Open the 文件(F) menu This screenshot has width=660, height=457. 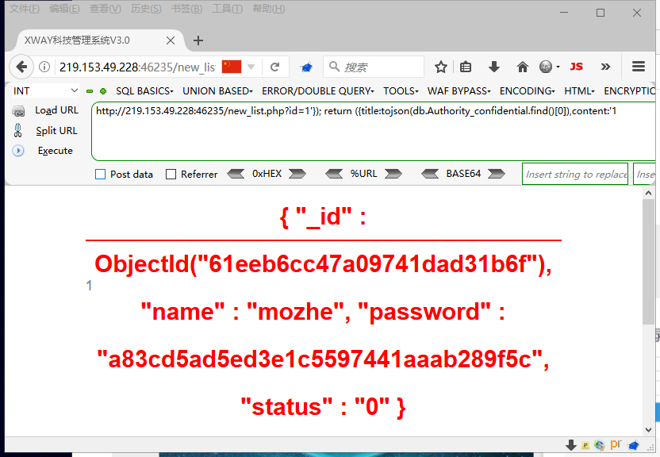[25, 9]
